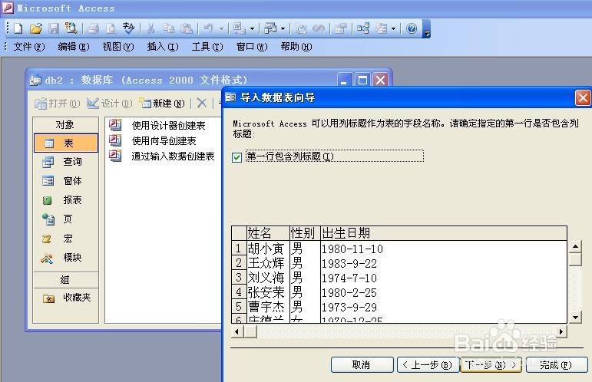This screenshot has height=382, width=592.
Task: Click the Paste toolbar icon
Action: pos(187,28)
